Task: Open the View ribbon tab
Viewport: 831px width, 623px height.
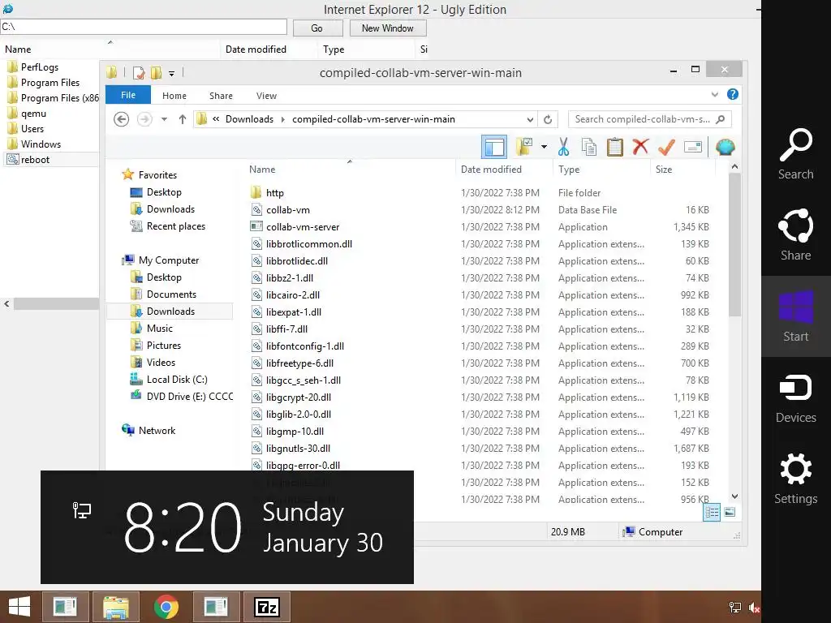Action: click(x=266, y=96)
